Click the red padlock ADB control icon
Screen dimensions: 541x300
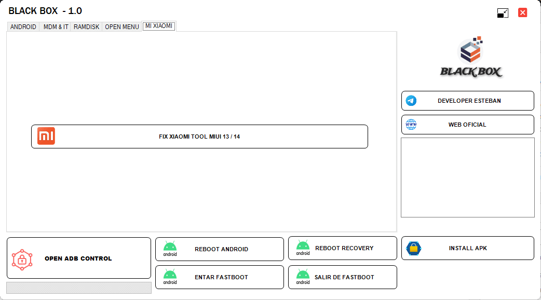click(x=22, y=258)
